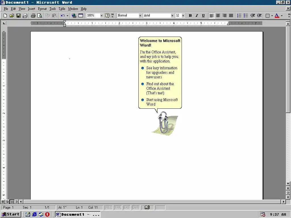Print the document with the printer icon
Image resolution: width=291 pixels, height=218 pixels.
tap(33, 16)
